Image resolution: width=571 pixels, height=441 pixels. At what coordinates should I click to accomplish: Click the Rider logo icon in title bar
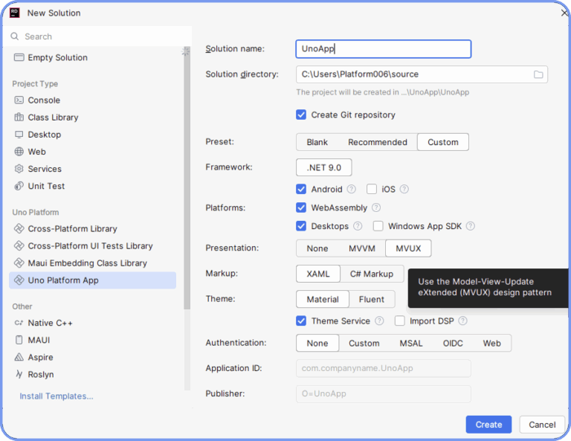(x=15, y=13)
